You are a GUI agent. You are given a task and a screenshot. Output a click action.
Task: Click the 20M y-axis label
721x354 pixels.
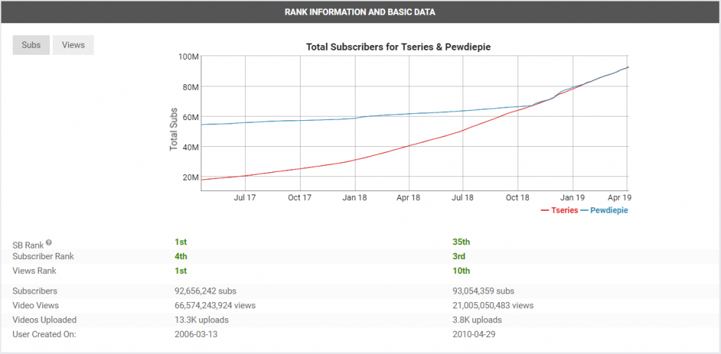click(189, 178)
